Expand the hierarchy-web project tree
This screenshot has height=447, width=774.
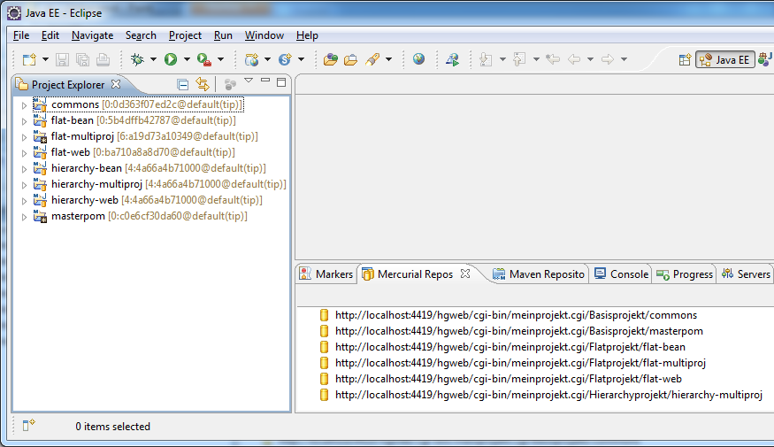25,201
